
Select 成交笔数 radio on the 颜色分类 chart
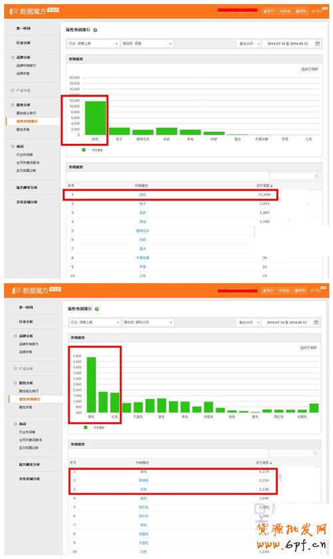click(x=302, y=348)
